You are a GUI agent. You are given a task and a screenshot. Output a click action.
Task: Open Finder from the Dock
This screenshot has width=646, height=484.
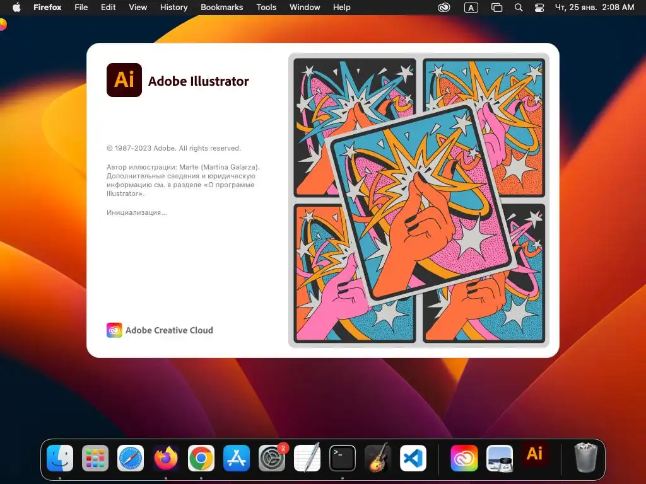(60, 458)
